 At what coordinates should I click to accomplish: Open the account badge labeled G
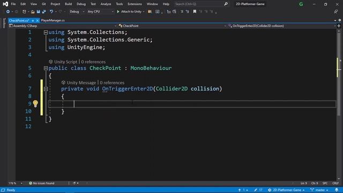click(301, 4)
